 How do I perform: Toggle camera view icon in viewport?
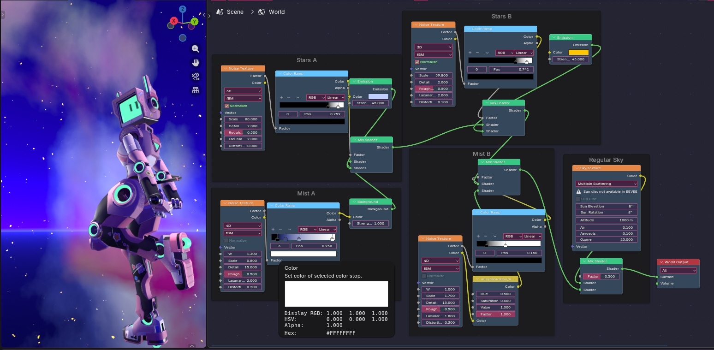(x=196, y=77)
